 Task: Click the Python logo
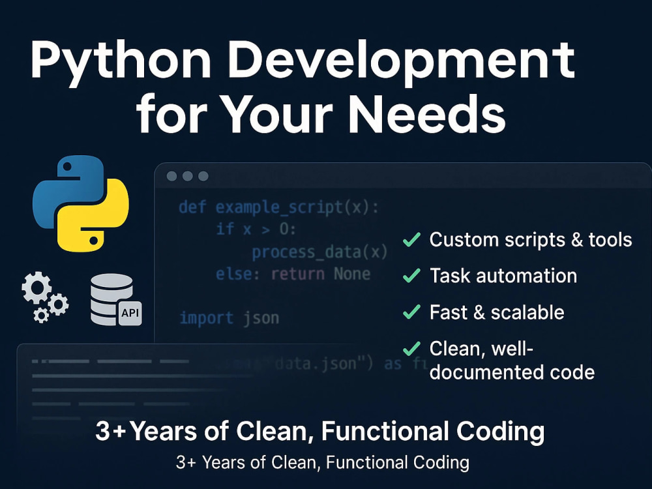[x=81, y=203]
